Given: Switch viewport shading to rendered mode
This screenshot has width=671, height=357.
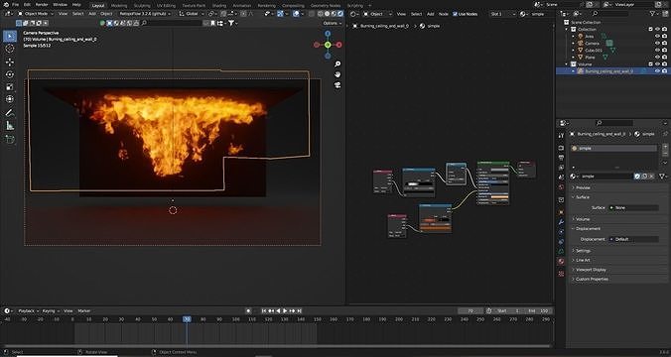Looking at the screenshot, I should click(340, 14).
